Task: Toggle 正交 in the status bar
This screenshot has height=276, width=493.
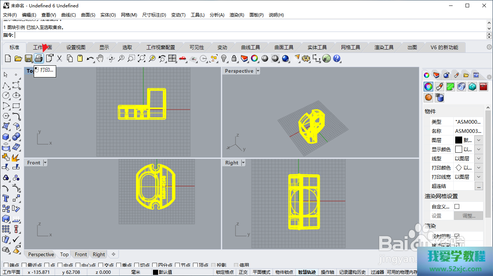Action: pos(243,272)
